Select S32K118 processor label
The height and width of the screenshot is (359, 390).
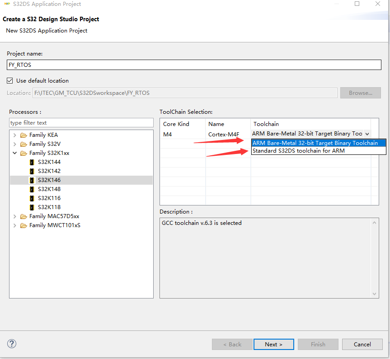click(49, 207)
